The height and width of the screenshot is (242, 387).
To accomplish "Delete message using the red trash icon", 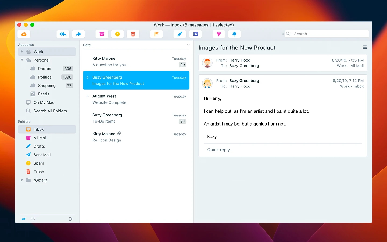I will (133, 34).
